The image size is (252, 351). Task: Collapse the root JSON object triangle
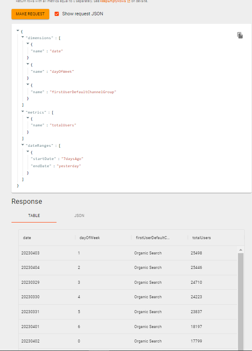click(x=18, y=31)
